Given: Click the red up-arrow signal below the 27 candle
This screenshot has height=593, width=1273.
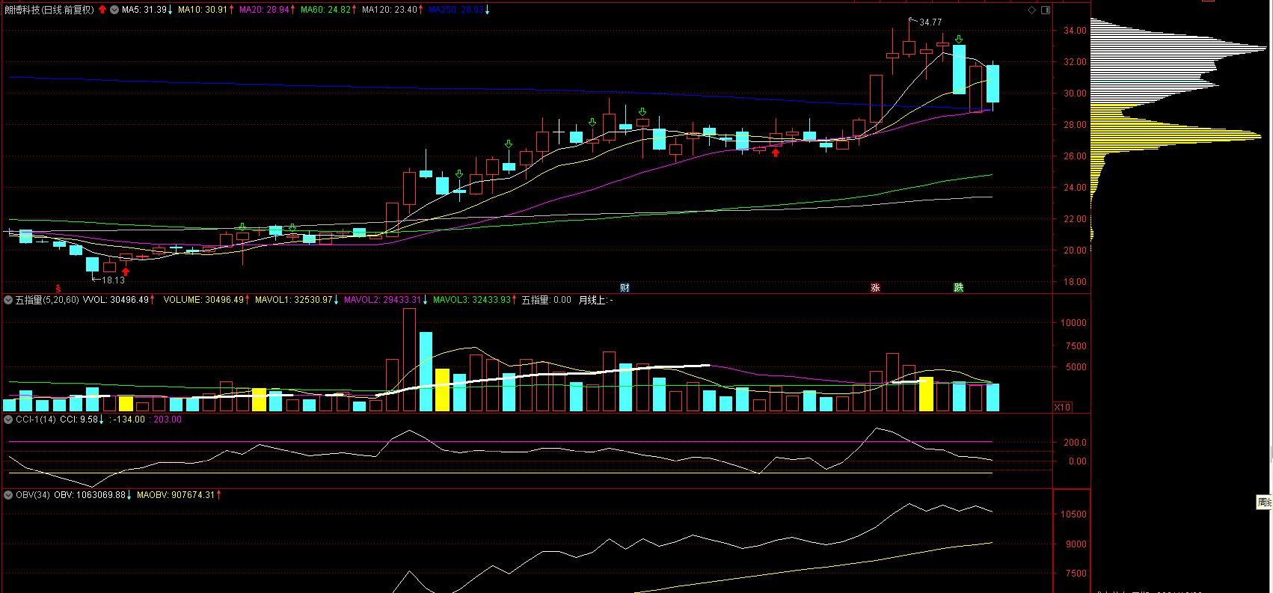Looking at the screenshot, I should [776, 153].
